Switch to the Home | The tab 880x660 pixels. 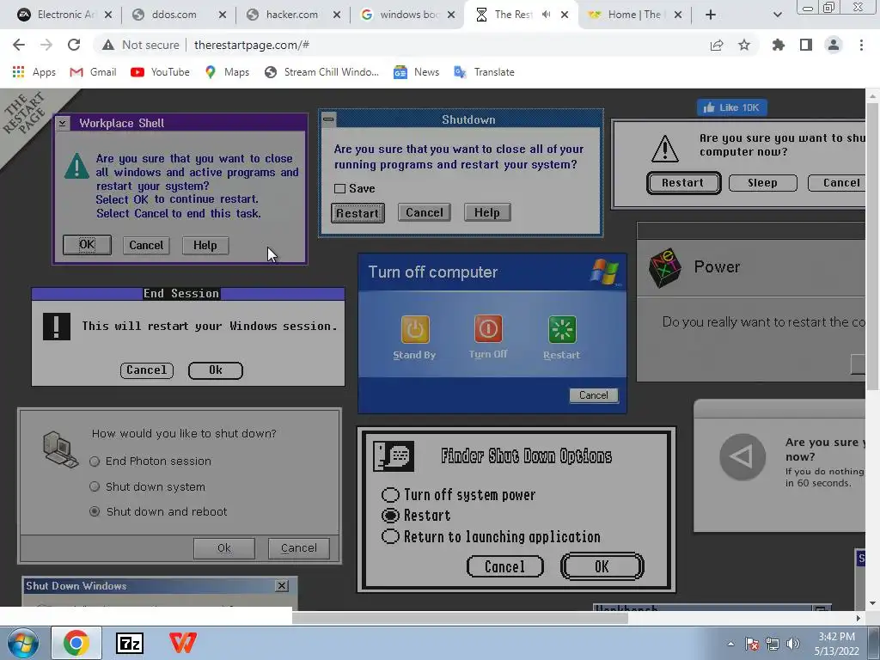point(634,15)
